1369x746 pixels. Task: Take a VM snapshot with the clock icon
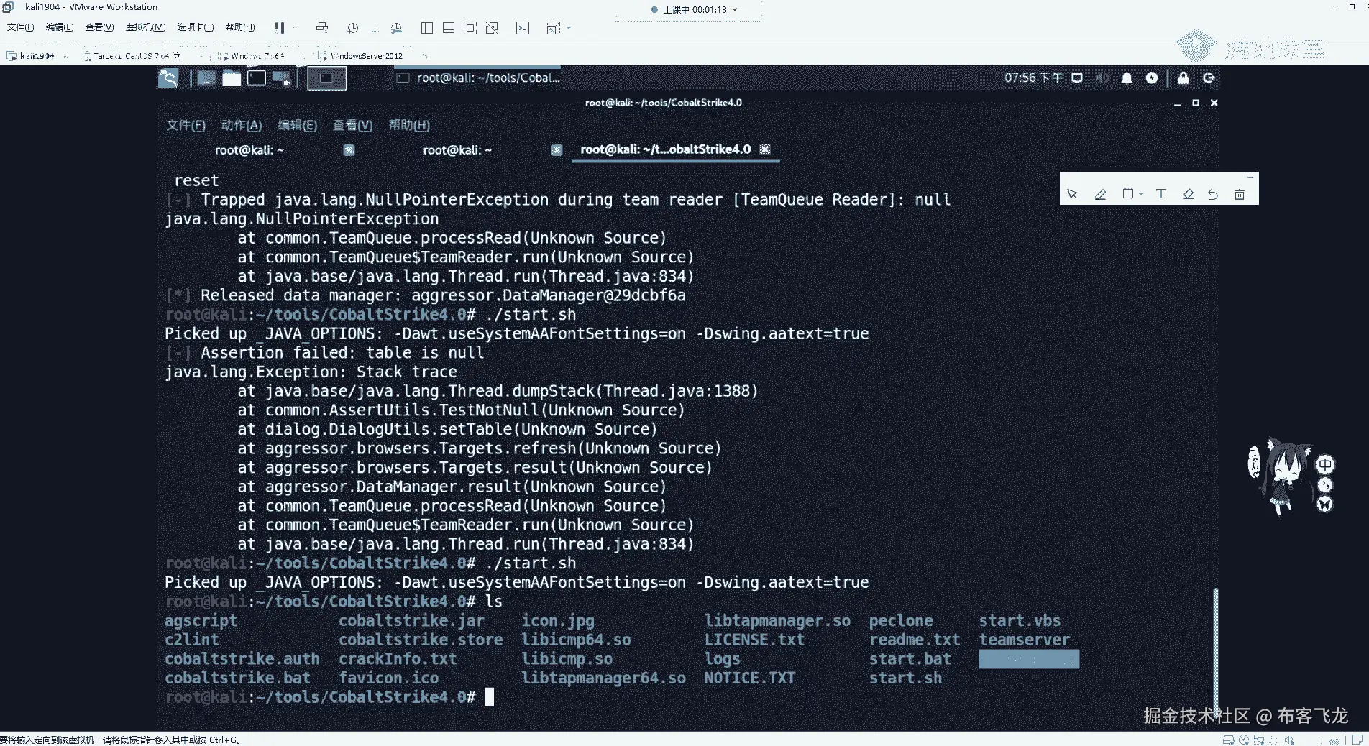pyautogui.click(x=352, y=28)
